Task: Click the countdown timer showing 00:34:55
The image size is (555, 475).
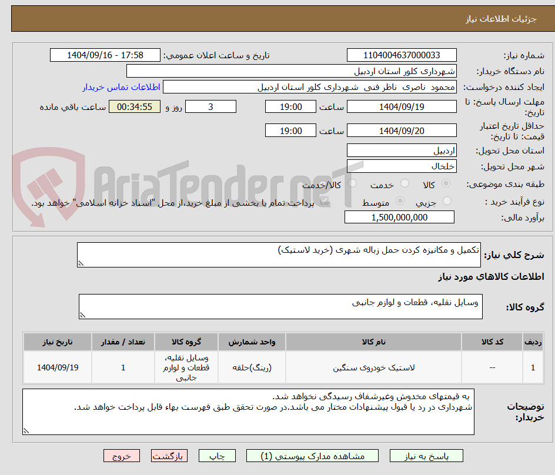Action: pos(134,107)
